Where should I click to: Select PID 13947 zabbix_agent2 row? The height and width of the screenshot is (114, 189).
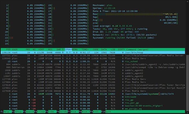point(93,76)
